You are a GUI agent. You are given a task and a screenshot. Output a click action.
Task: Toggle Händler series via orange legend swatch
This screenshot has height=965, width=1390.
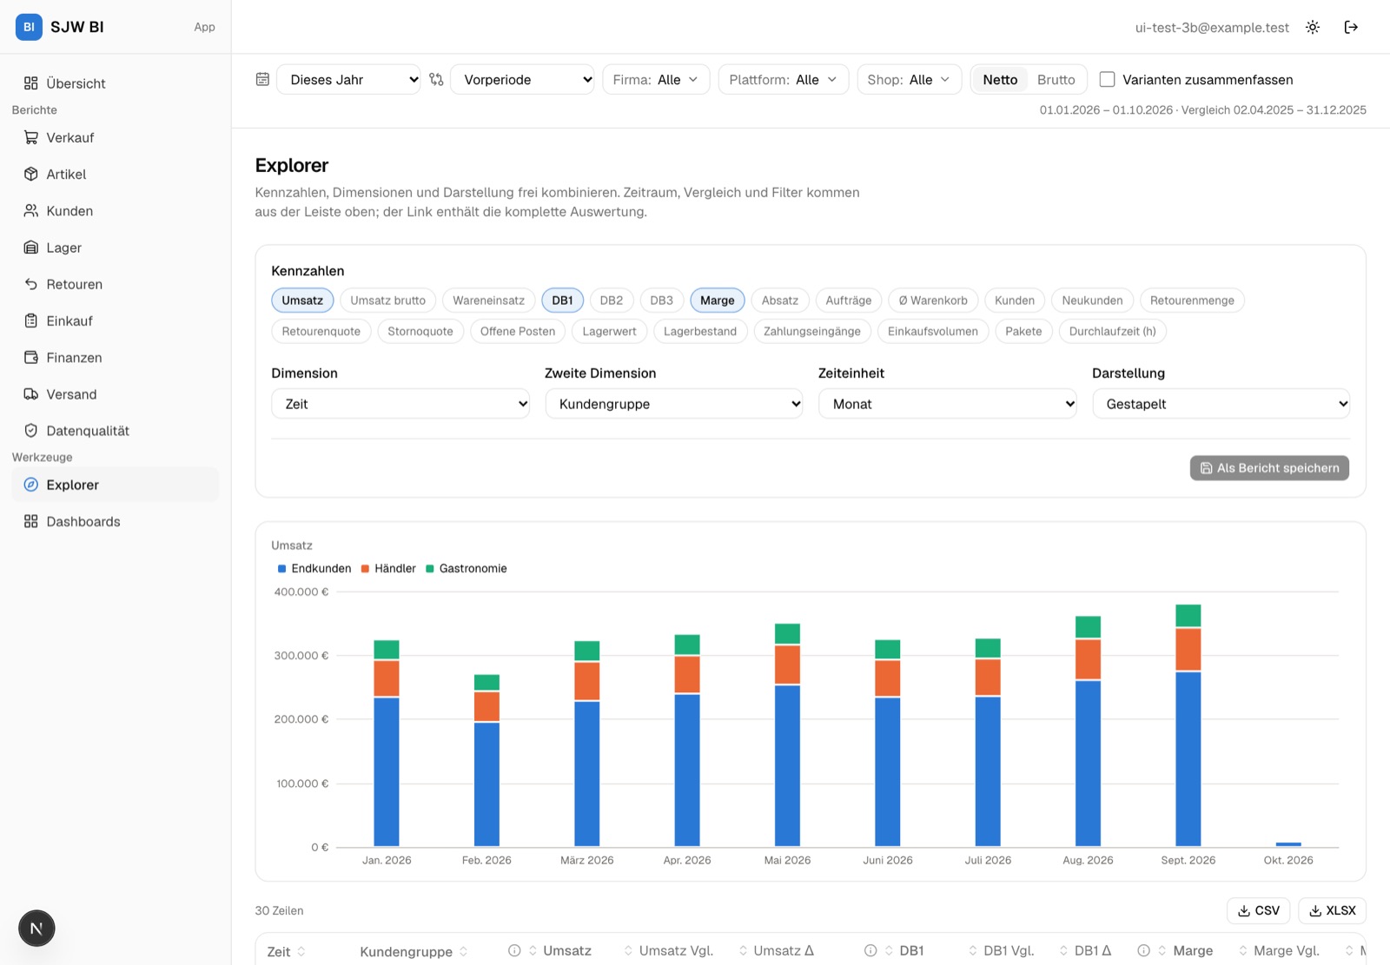pos(366,568)
